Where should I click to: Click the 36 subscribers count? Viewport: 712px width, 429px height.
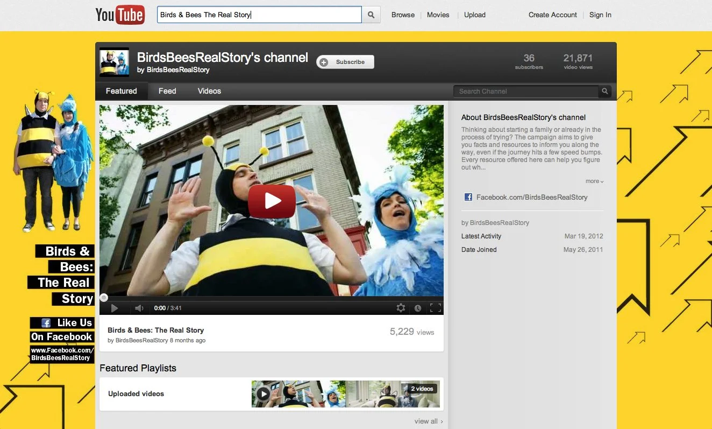[x=529, y=61]
